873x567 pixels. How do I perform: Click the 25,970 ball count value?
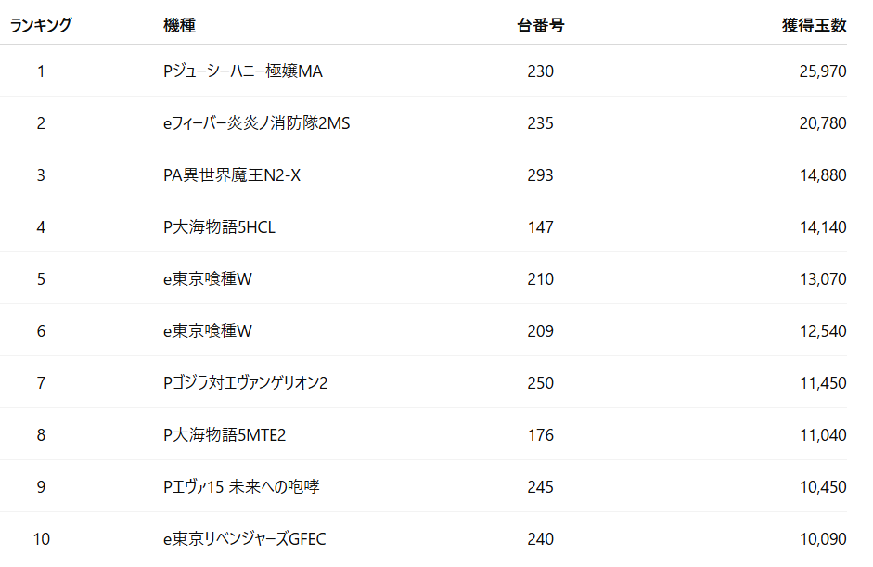coord(822,71)
